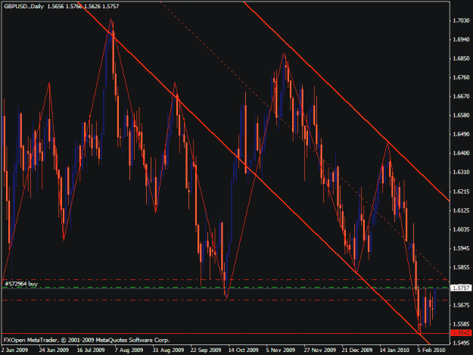
Task: Click the 1.7030 price scale label
Action: click(461, 20)
